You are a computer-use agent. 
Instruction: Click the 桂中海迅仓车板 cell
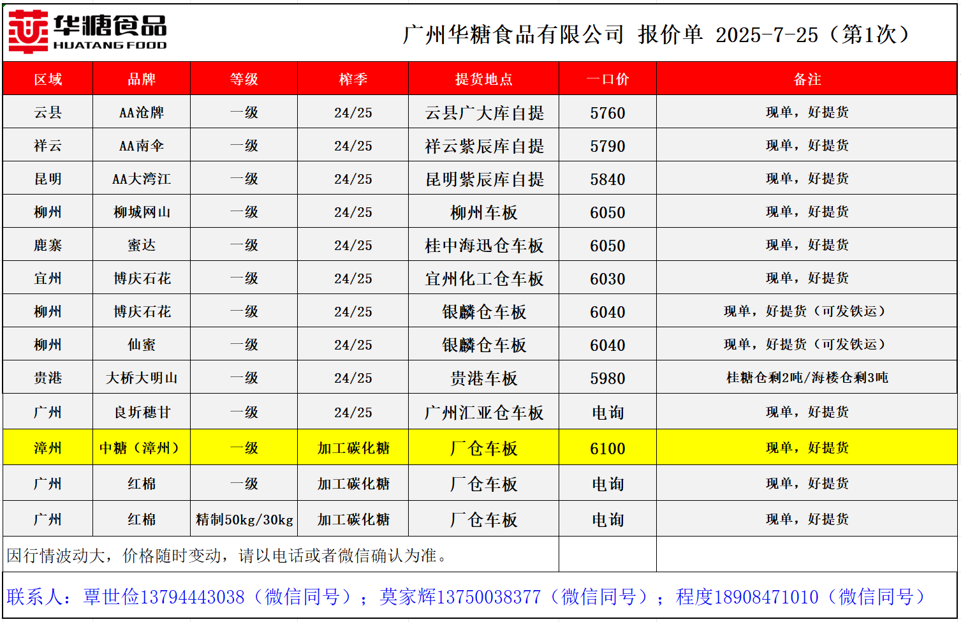(x=484, y=246)
